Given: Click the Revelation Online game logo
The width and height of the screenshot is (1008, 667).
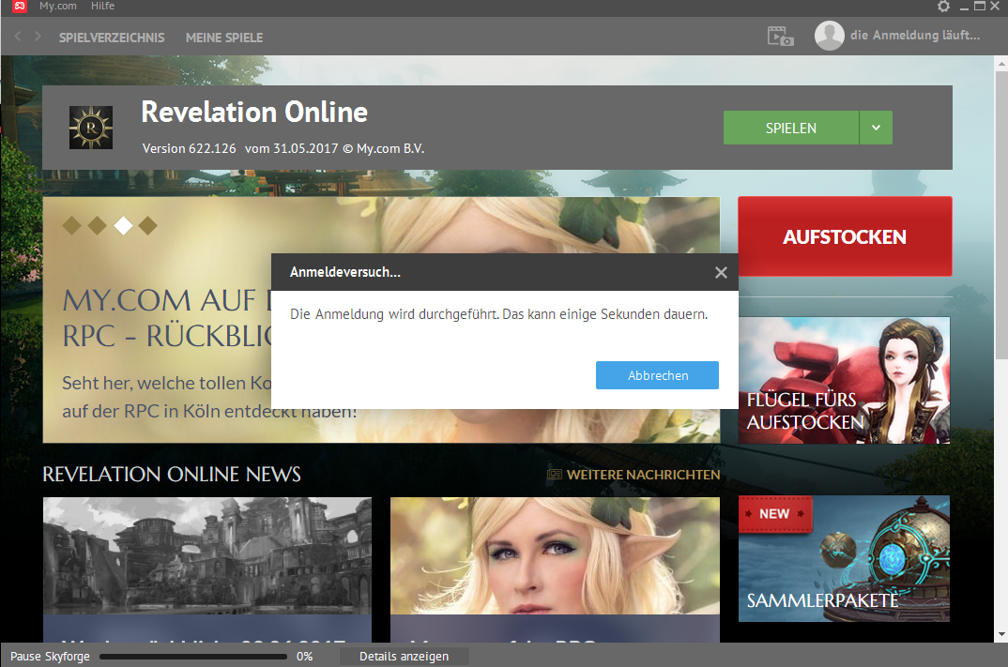Looking at the screenshot, I should [x=91, y=128].
